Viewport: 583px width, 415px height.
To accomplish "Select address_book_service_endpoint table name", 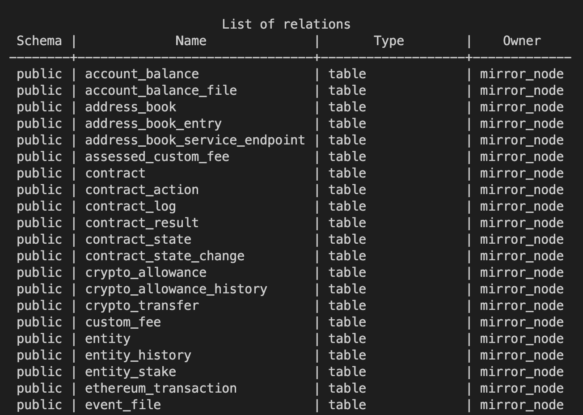I will (195, 140).
